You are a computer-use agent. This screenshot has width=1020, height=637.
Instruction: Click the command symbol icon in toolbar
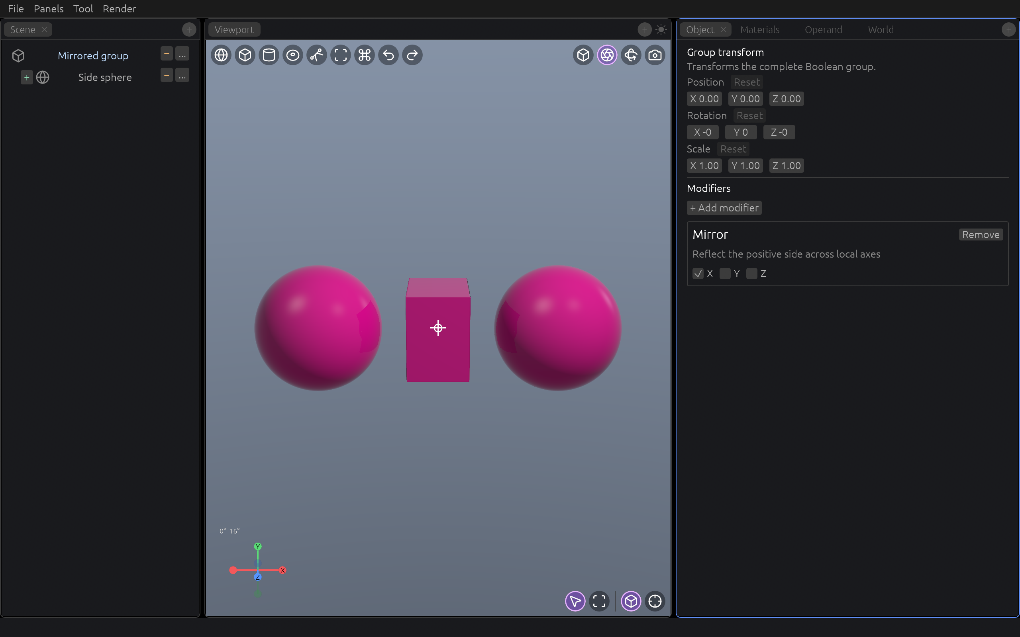(365, 55)
